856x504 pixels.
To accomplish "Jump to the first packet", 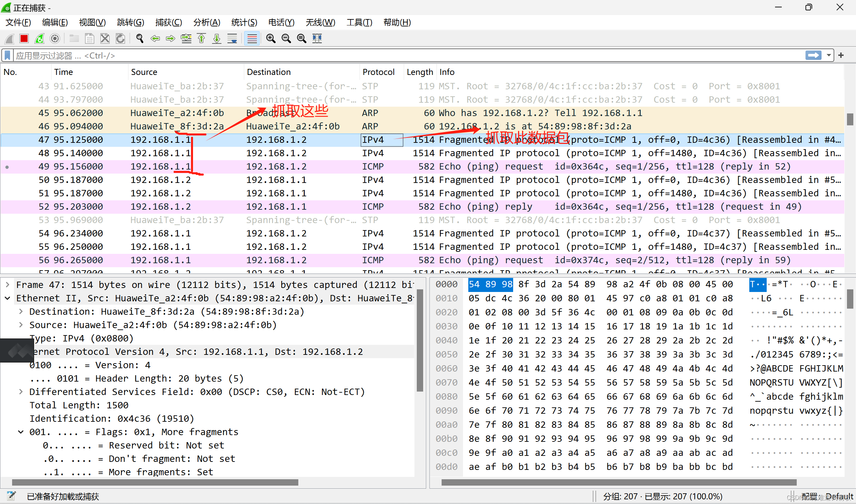I will coord(201,38).
